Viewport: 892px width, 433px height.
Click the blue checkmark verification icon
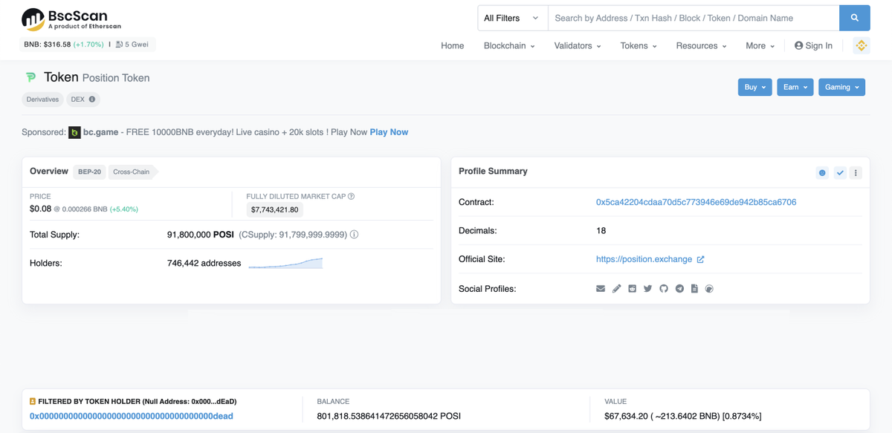tap(840, 172)
